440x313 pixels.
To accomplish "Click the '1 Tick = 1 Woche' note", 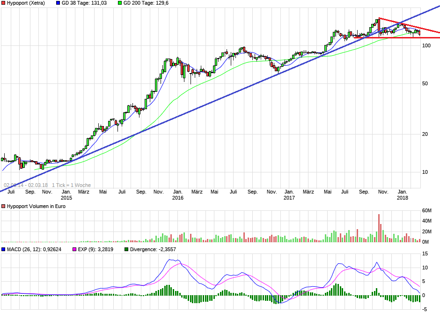I will (71, 185).
